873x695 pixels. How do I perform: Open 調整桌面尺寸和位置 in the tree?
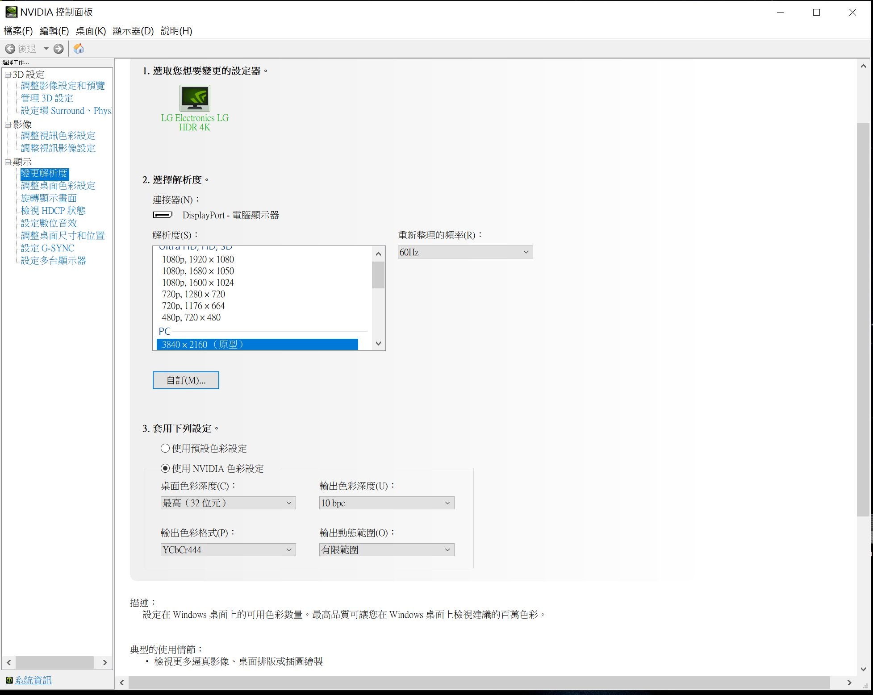pyautogui.click(x=63, y=235)
